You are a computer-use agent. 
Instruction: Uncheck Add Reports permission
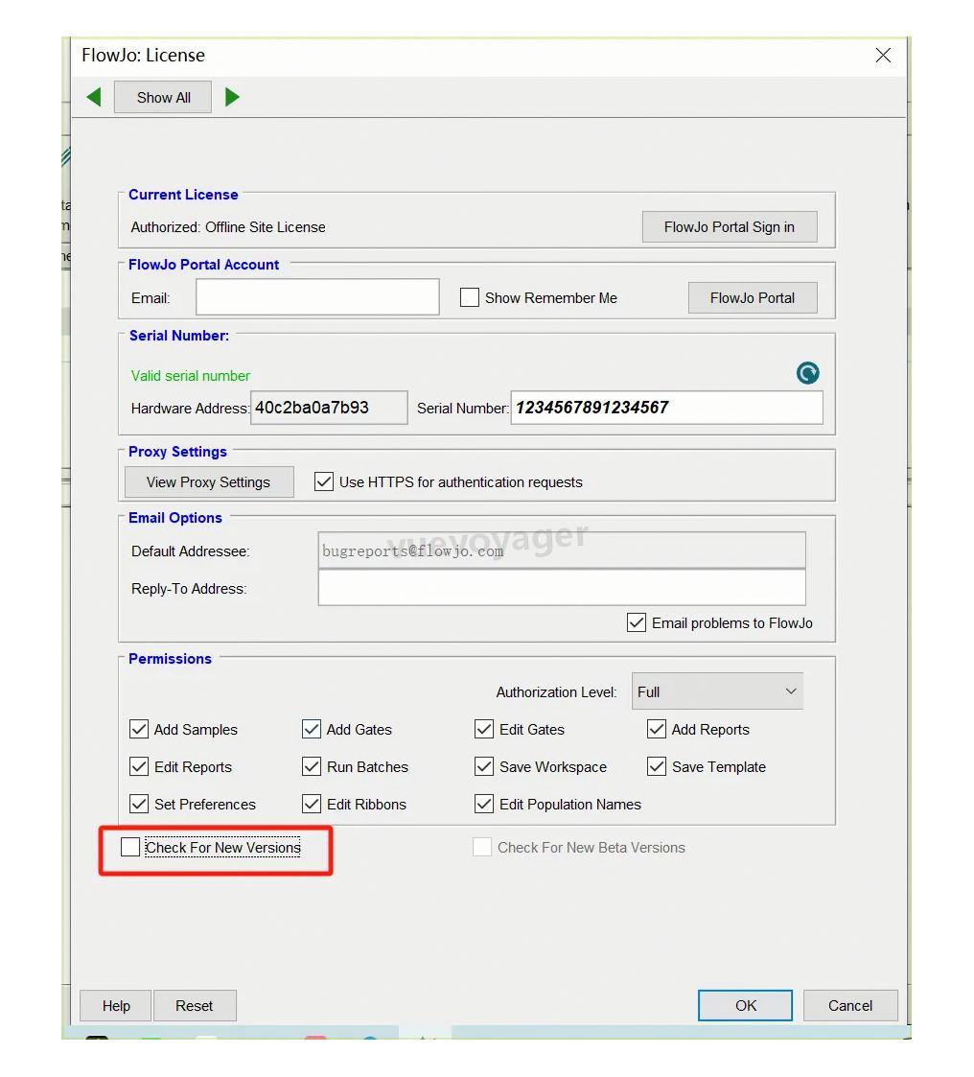656,729
